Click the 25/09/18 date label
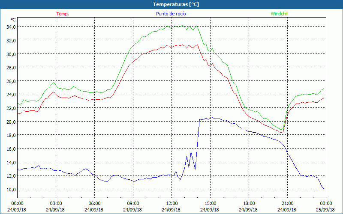This screenshot has height=214, width=343. pyautogui.click(x=325, y=210)
